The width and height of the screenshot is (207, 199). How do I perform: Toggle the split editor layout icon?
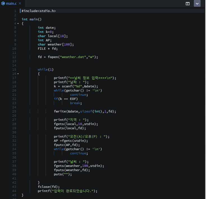pyautogui.click(x=188, y=4)
